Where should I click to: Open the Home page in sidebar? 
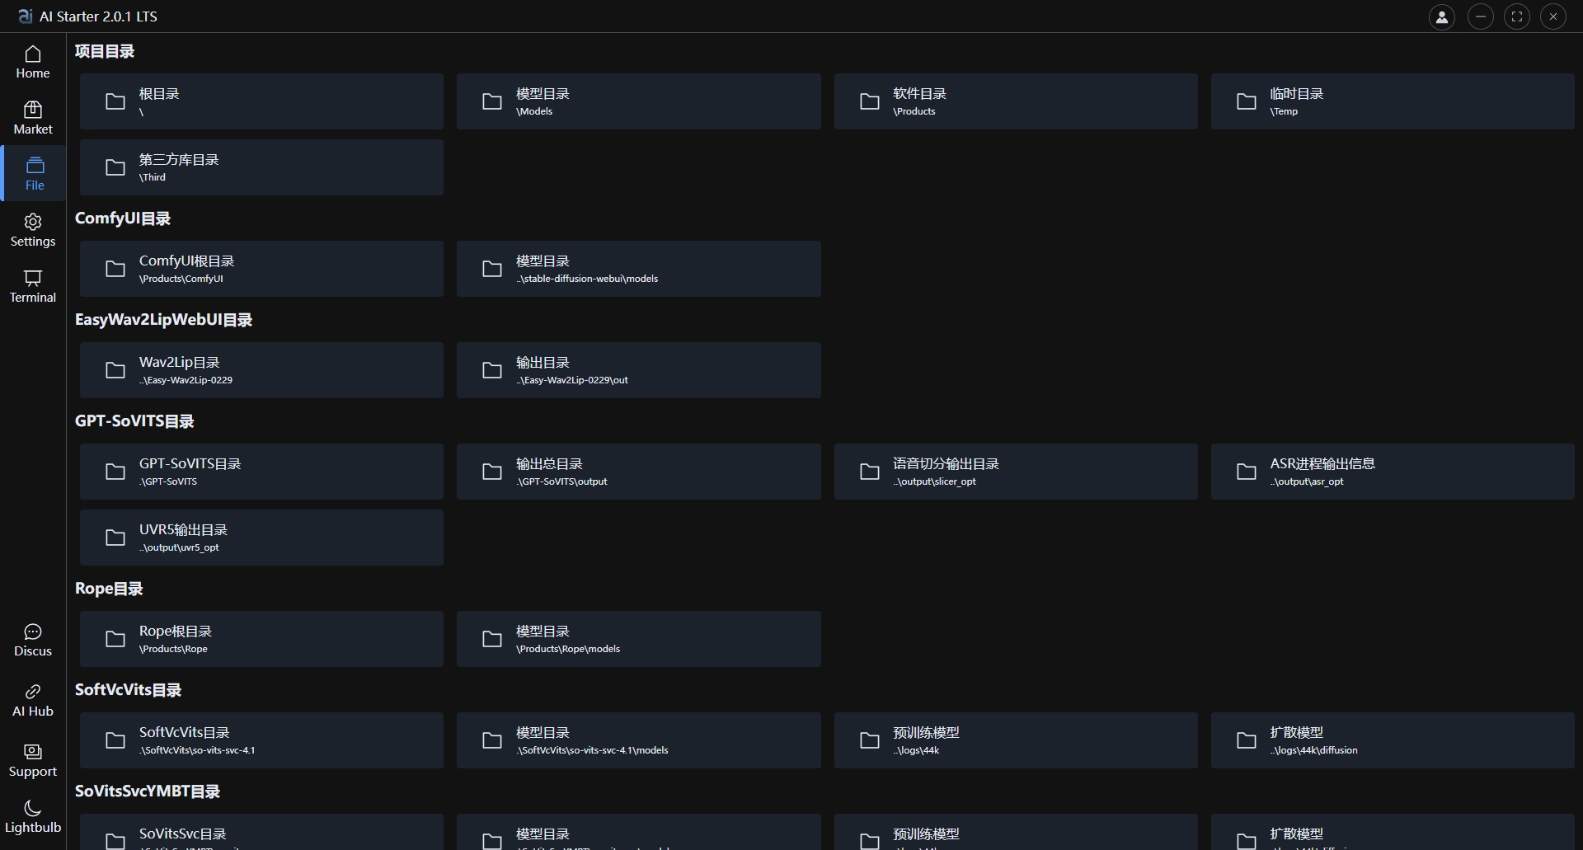33,63
